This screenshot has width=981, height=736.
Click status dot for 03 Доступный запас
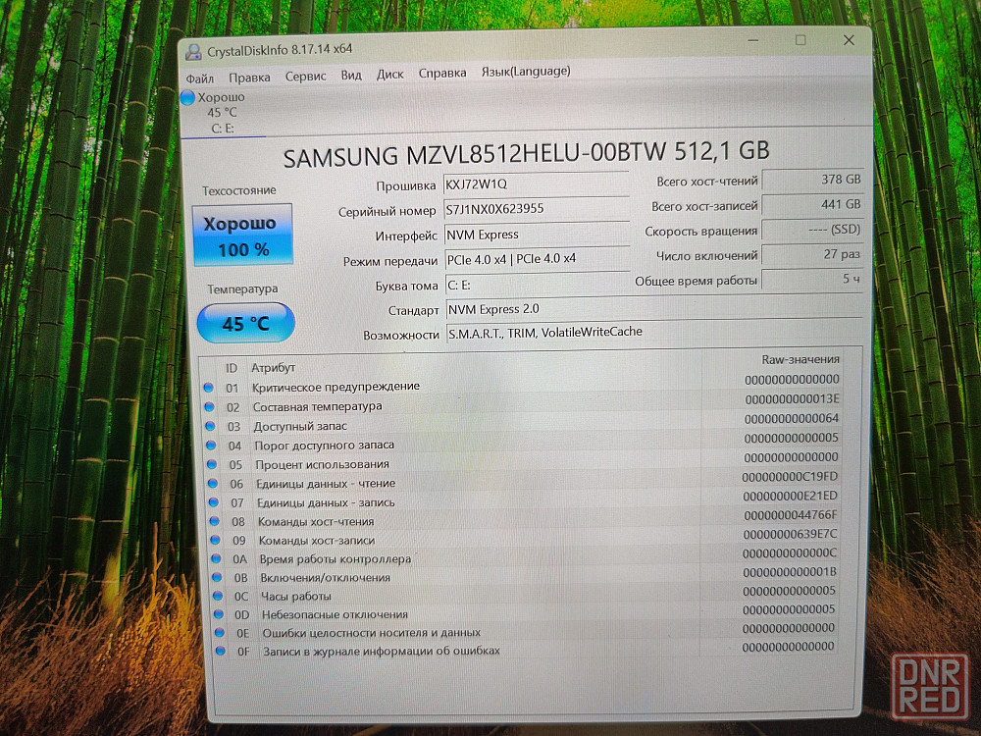tap(210, 427)
